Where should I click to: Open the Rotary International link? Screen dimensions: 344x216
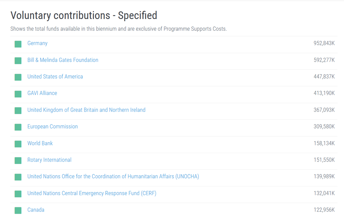pos(49,160)
